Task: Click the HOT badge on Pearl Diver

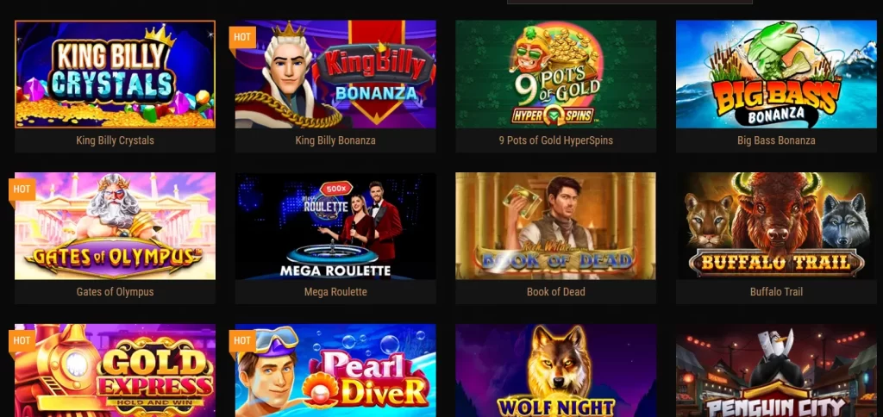Action: (242, 341)
